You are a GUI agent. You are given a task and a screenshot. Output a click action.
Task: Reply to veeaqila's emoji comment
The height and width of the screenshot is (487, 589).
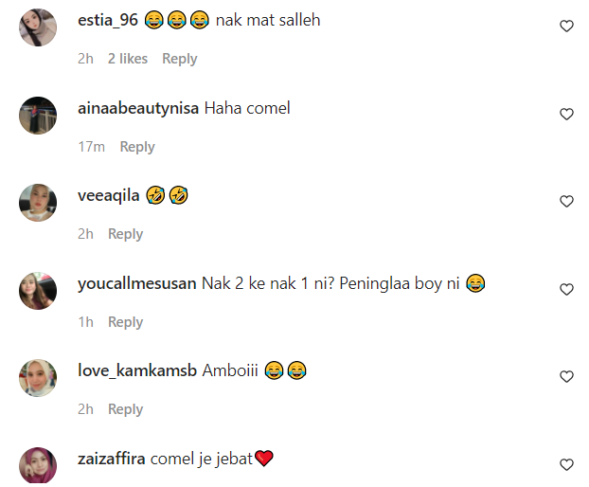(x=125, y=234)
